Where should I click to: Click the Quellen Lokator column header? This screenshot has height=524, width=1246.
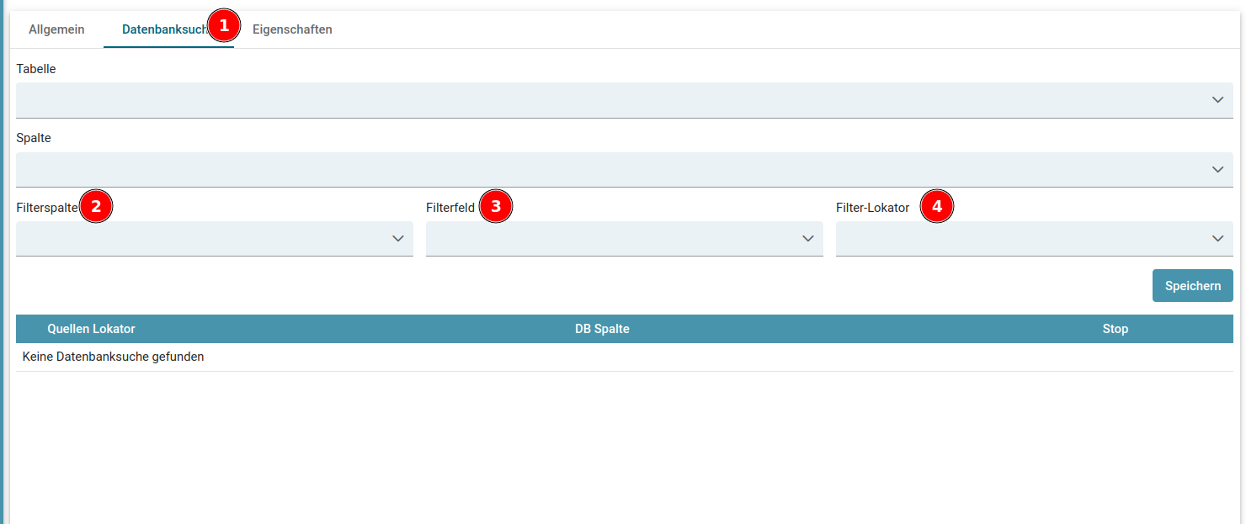coord(91,329)
